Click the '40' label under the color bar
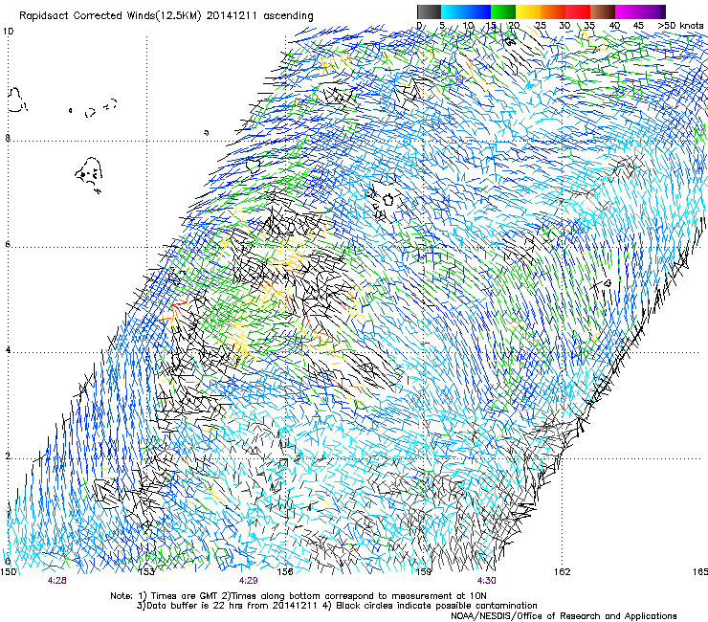708x622 pixels. pyautogui.click(x=614, y=26)
